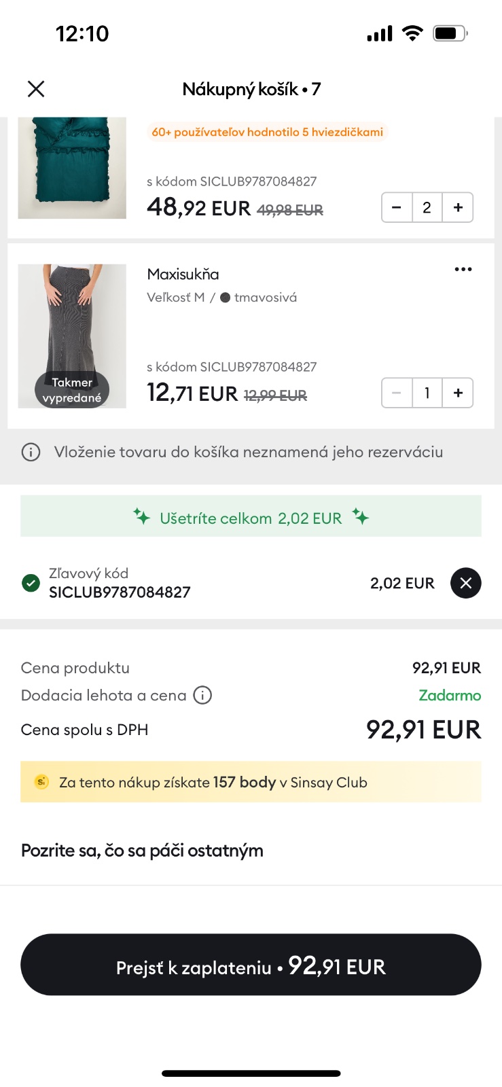Tap the tmavosivá color dot

226,298
